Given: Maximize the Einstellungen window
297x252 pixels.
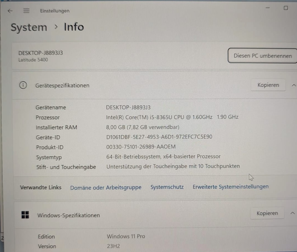Looking at the screenshot, I should (286, 8).
